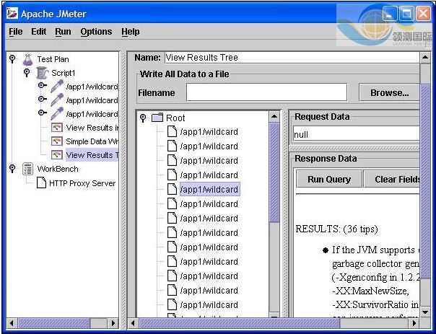Click the 'Response Data' heading
This screenshot has width=436, height=334.
tap(326, 159)
